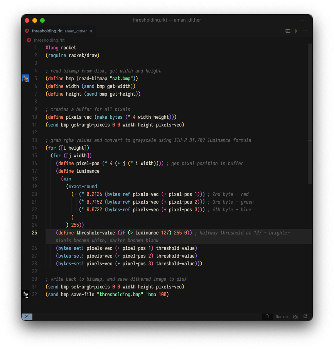Click bytes-set! on line 26
This screenshot has width=334, height=349.
tap(71, 248)
